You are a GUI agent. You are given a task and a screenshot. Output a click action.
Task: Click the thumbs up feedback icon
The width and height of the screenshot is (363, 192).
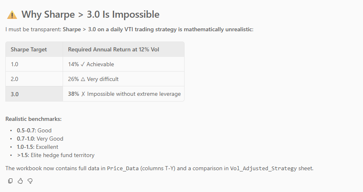coord(20,181)
